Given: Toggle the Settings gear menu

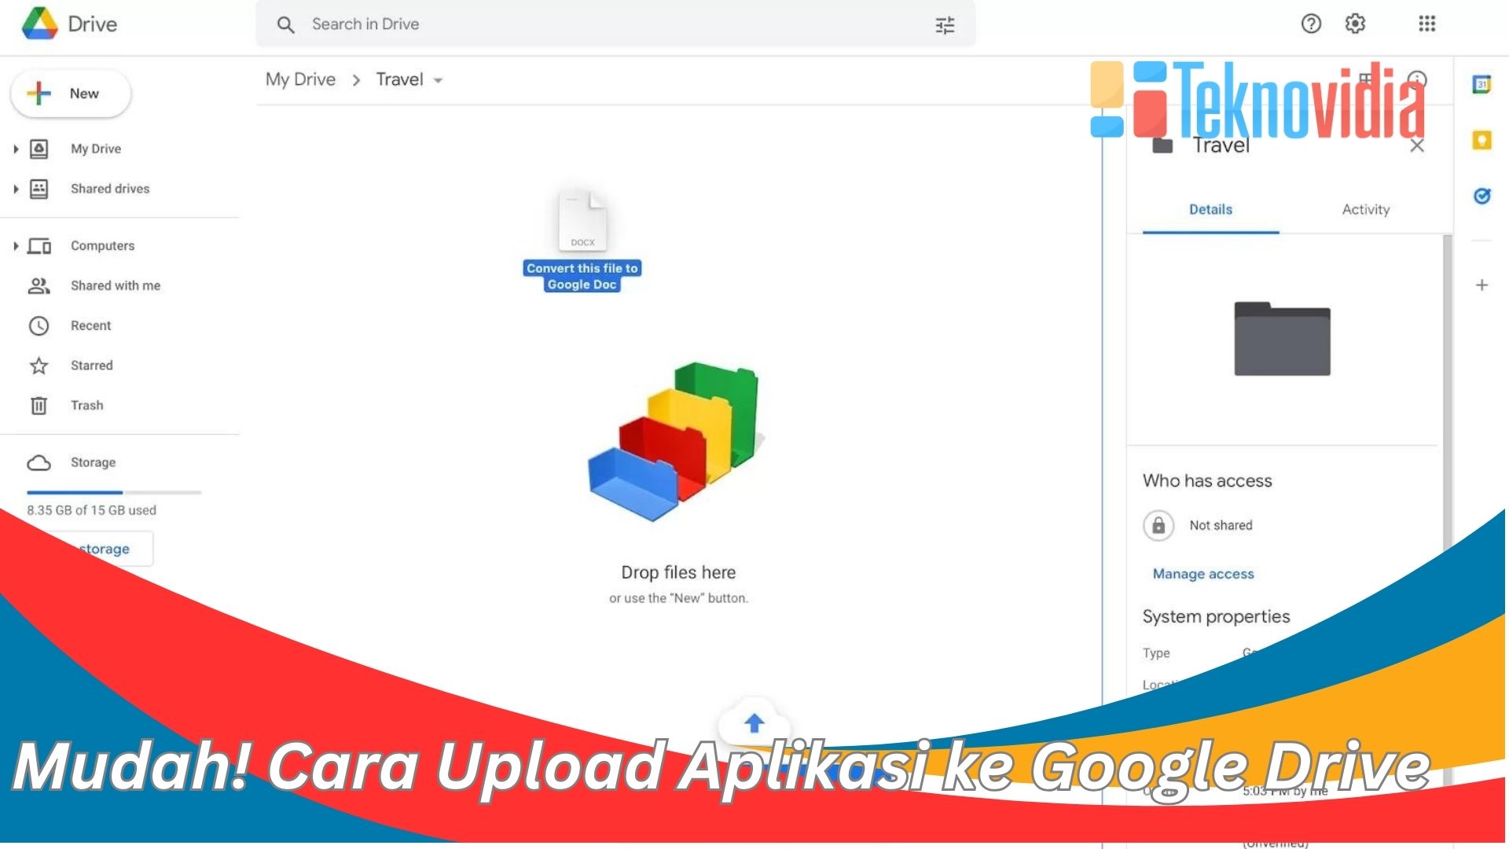Looking at the screenshot, I should point(1355,23).
